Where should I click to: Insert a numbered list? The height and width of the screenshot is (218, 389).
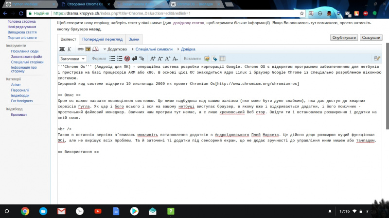(x=120, y=59)
